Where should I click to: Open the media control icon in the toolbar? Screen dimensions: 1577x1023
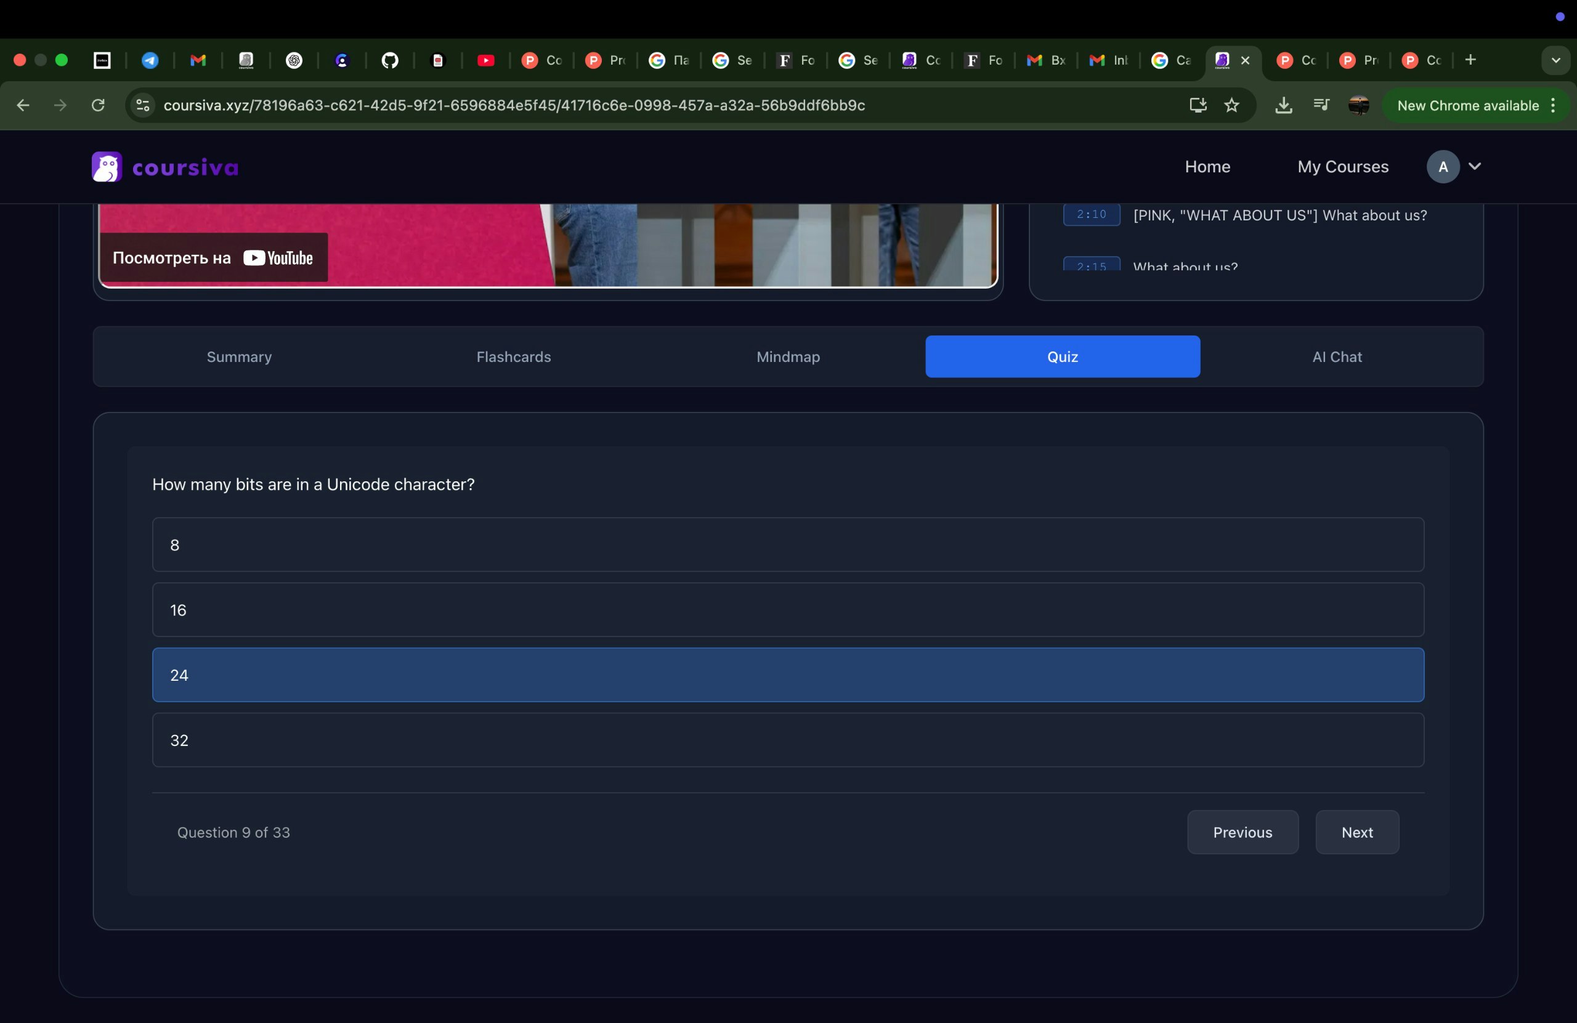1321,105
